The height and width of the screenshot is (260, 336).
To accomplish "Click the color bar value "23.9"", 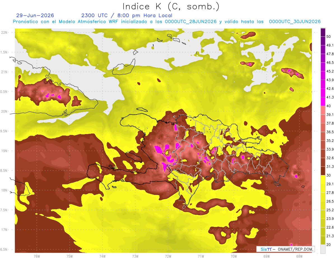I will click(330, 218).
